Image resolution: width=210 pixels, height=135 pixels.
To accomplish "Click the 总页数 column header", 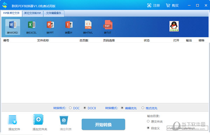I will tap(84, 40).
